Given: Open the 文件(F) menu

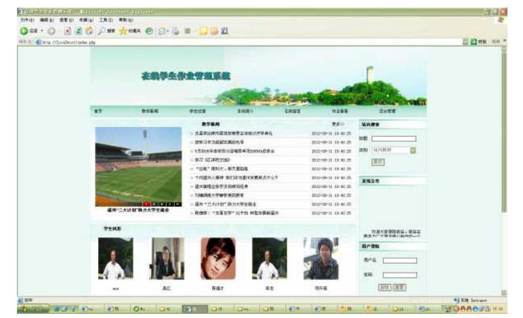Looking at the screenshot, I should (27, 20).
